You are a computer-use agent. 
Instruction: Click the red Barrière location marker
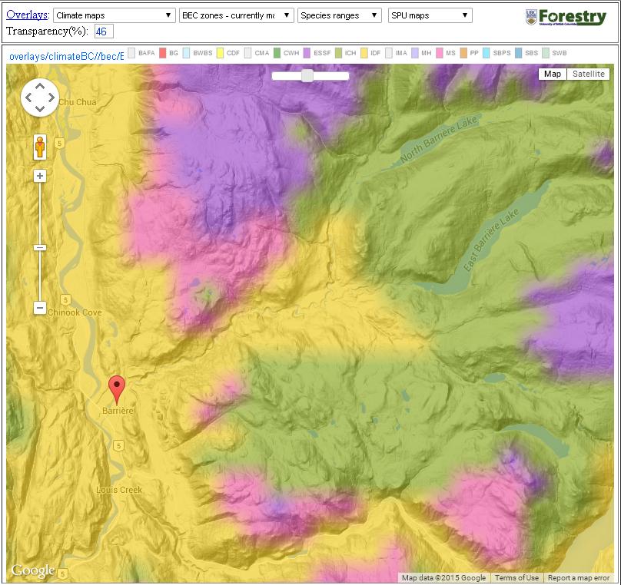pos(117,388)
